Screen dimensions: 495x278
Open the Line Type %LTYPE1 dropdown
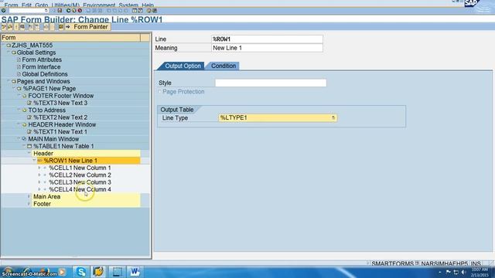[333, 117]
